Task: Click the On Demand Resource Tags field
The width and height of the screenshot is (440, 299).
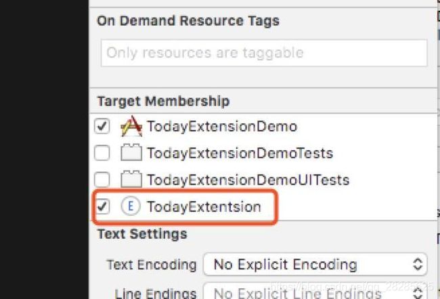Action: click(x=264, y=53)
